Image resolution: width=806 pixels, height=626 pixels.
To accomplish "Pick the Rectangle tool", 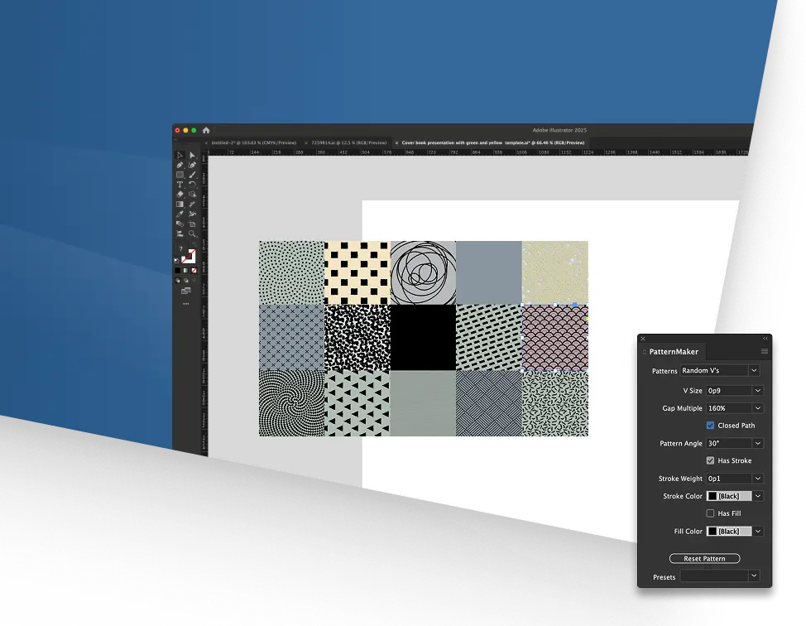I will (x=180, y=175).
